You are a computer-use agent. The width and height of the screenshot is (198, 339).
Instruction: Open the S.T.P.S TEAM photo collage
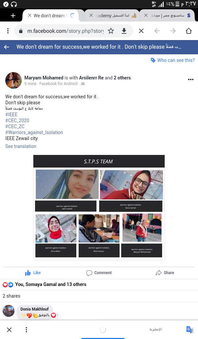click(99, 207)
